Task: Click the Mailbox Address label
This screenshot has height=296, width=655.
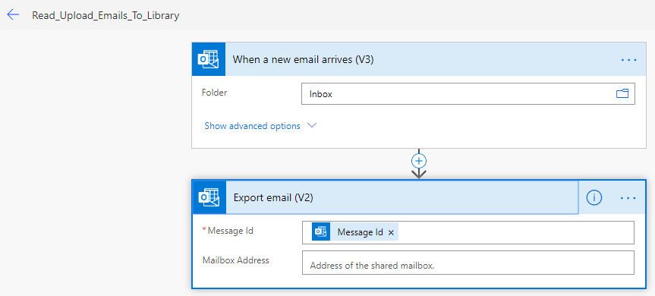Action: point(235,260)
